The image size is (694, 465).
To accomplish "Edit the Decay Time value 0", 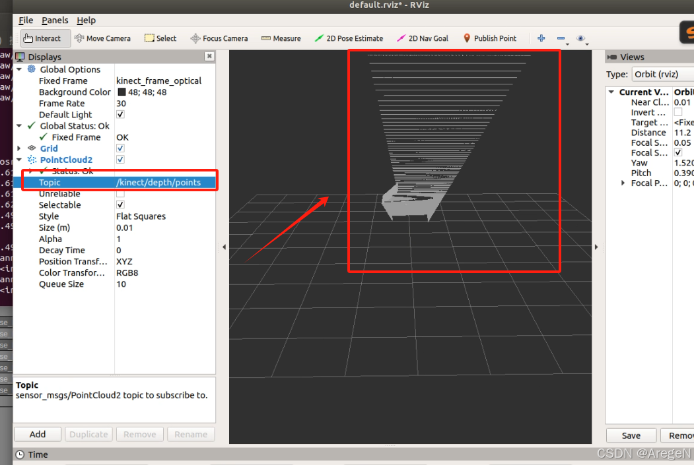I will coord(165,250).
